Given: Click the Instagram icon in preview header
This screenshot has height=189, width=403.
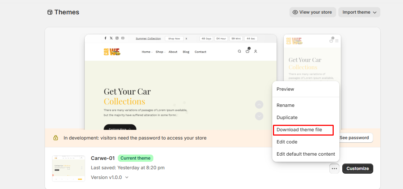Looking at the screenshot, I should pos(117,38).
